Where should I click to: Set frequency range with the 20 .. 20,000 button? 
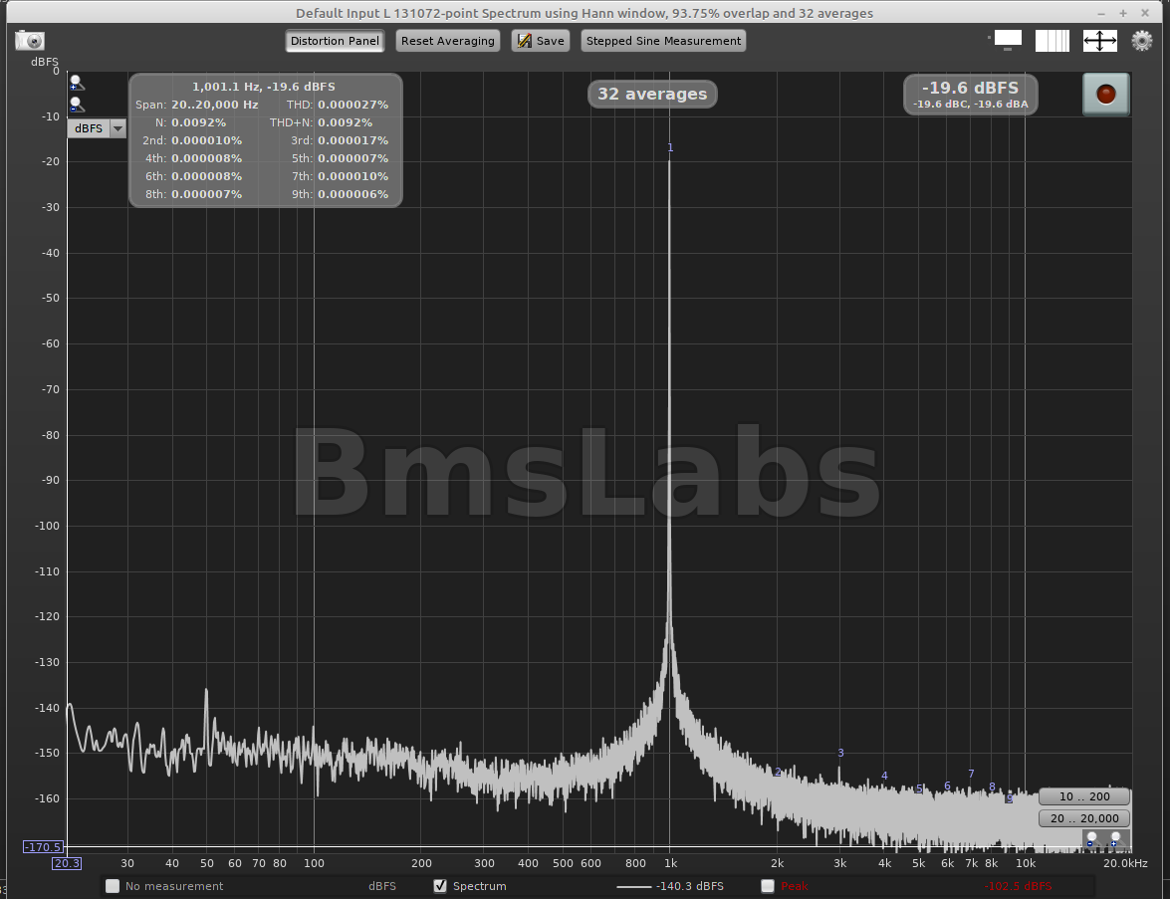[1084, 818]
